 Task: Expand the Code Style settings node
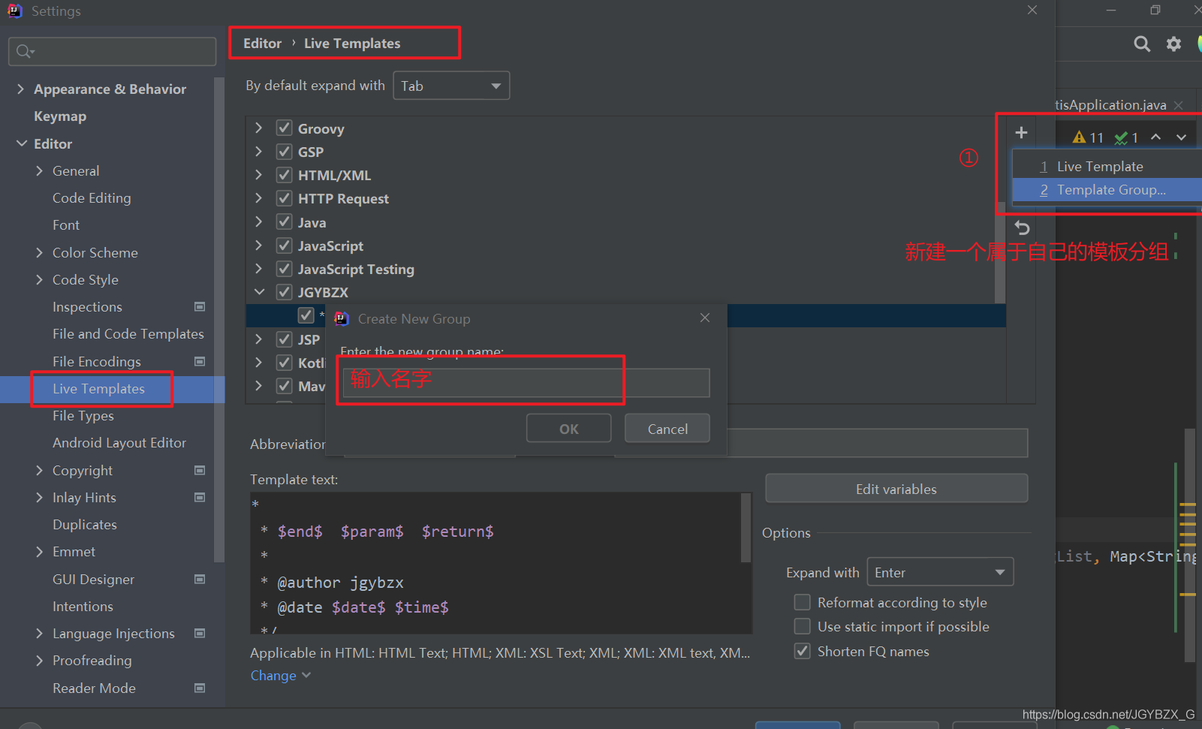coord(39,279)
